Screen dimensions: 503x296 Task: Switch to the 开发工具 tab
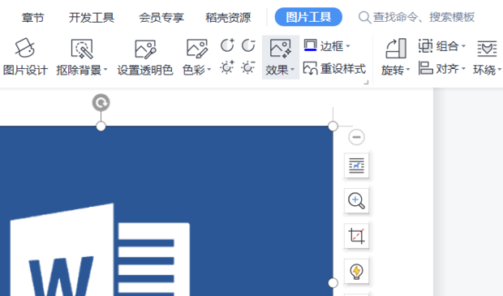(92, 17)
